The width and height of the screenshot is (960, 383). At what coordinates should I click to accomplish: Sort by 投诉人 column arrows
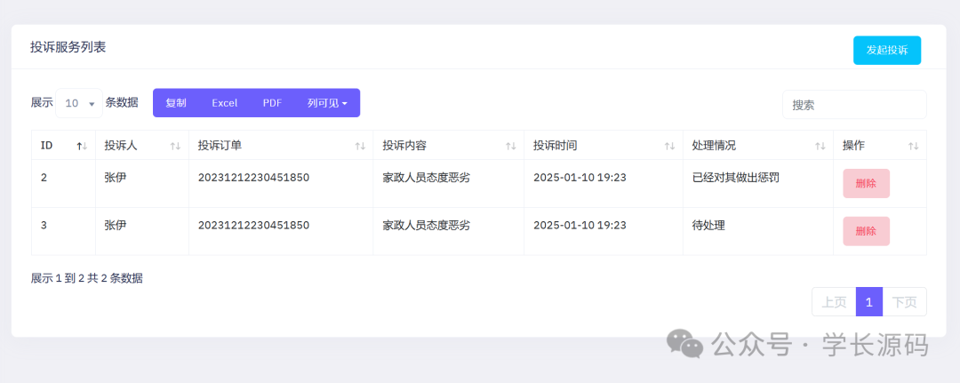(x=175, y=146)
